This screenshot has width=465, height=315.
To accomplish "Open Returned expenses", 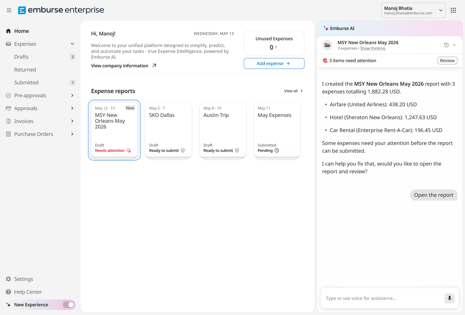I will click(25, 70).
